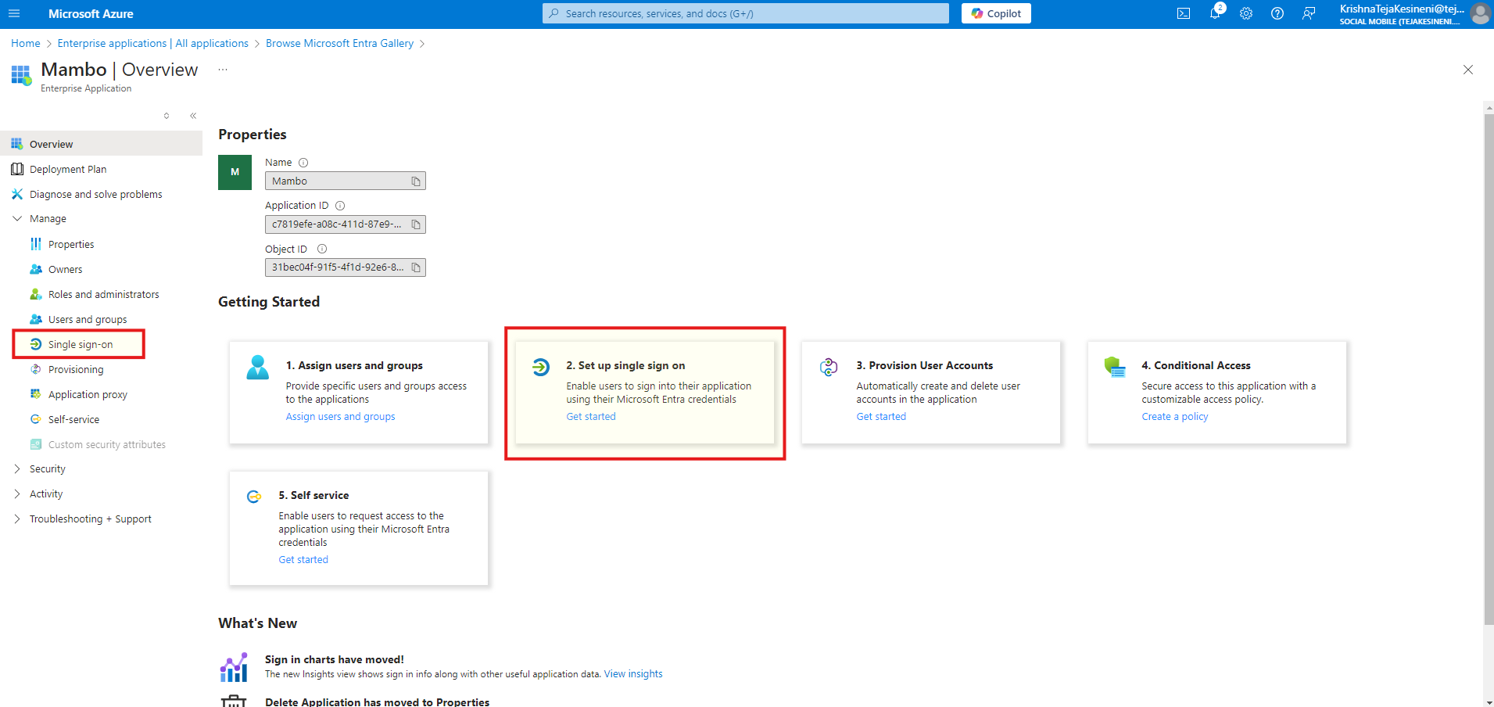
Task: Expand Troubleshooting + Support section
Action: [x=17, y=519]
